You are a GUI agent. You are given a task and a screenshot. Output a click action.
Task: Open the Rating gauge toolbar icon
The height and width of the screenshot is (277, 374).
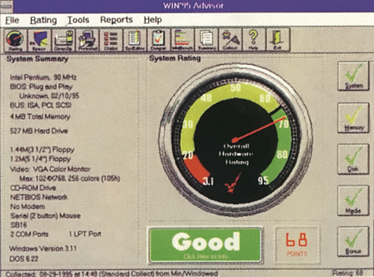(15, 40)
